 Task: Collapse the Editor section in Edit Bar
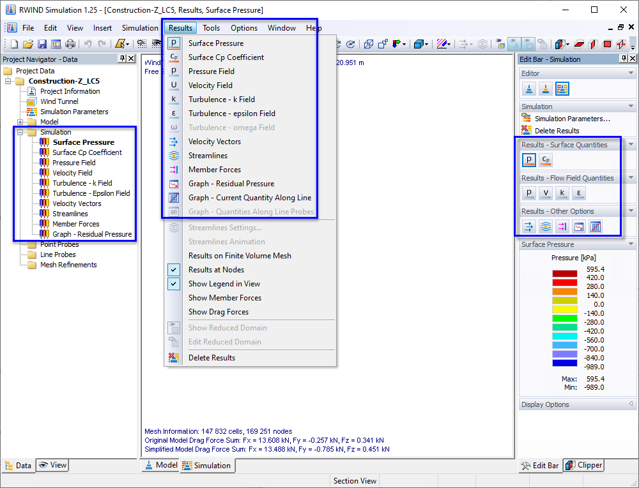click(631, 73)
